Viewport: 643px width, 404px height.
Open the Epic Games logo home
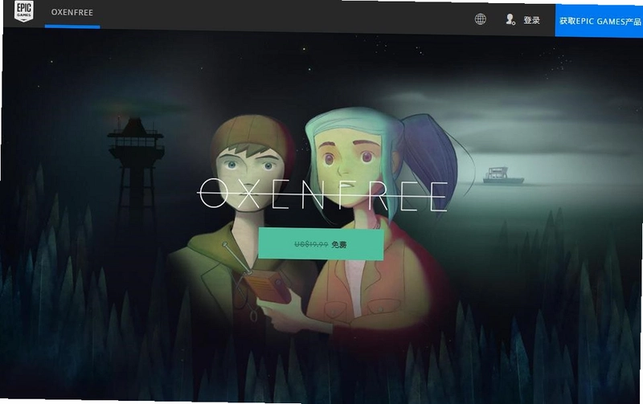coord(24,10)
